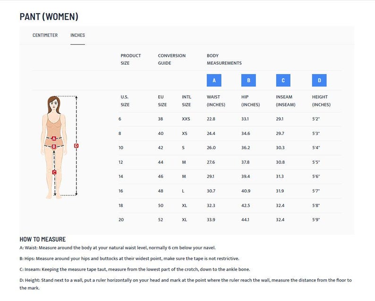Click waist value 33.9
Image resolution: width=375 pixels, height=301 pixels.
pyautogui.click(x=211, y=220)
